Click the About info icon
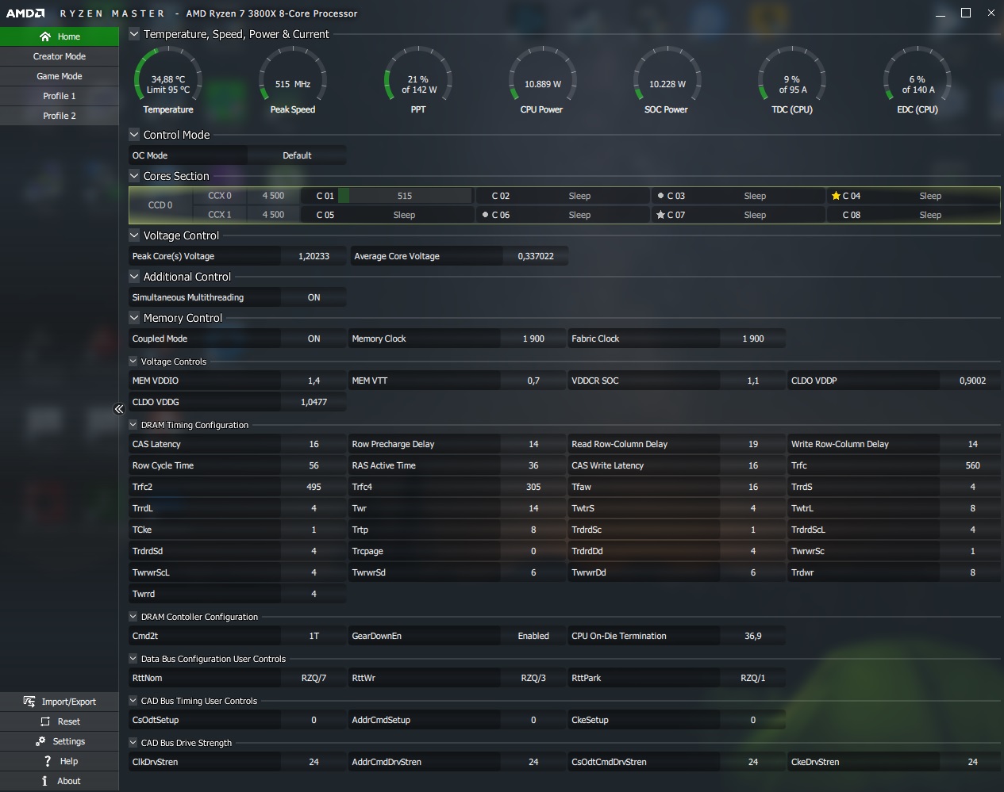 click(44, 781)
